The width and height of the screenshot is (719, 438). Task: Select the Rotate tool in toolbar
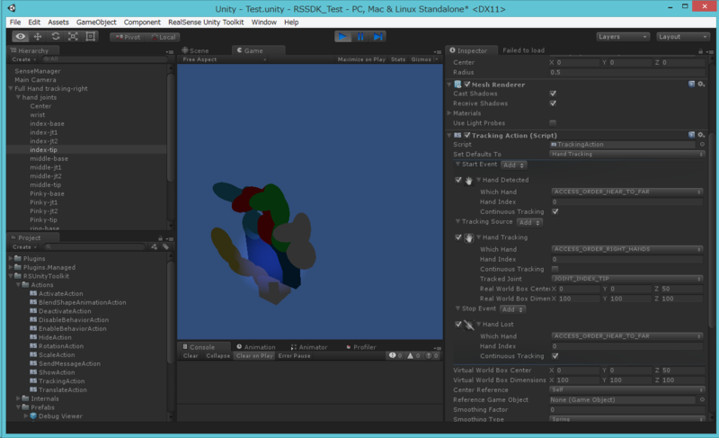[x=56, y=37]
